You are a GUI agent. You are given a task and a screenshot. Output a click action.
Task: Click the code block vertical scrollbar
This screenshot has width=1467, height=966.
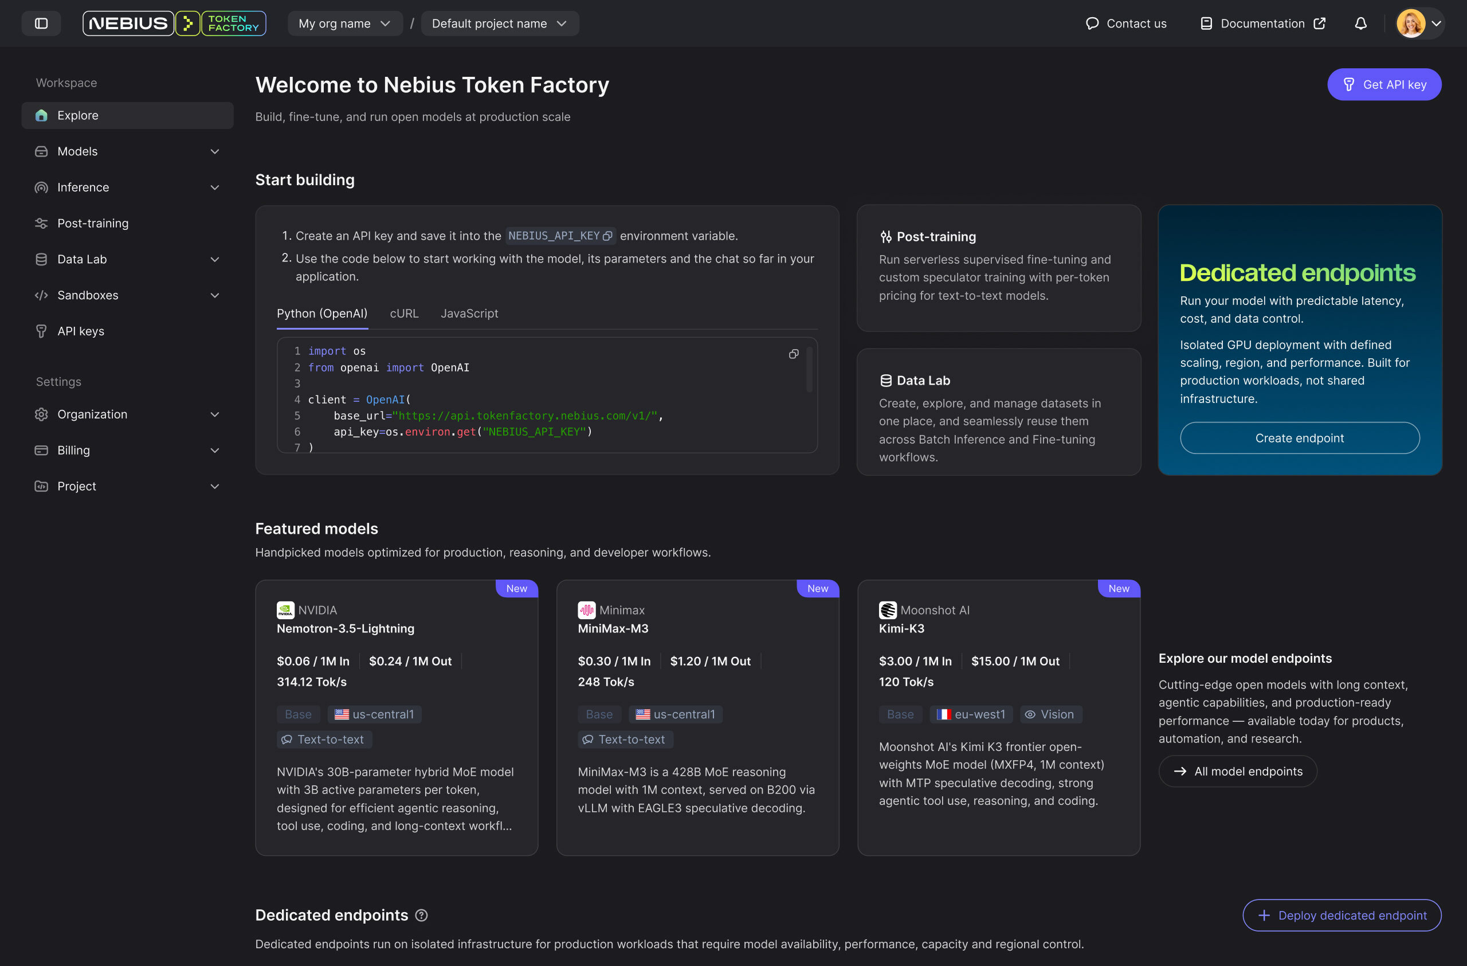click(x=809, y=369)
